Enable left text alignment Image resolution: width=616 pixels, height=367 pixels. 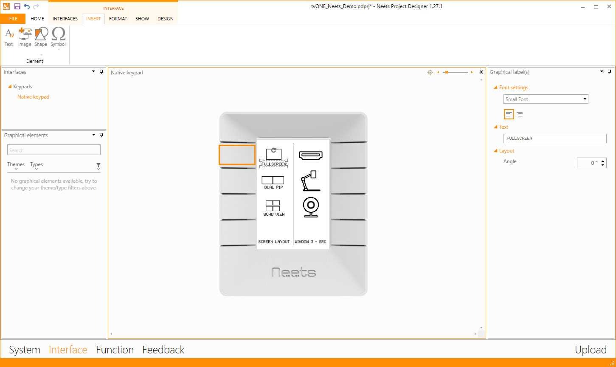pos(509,114)
